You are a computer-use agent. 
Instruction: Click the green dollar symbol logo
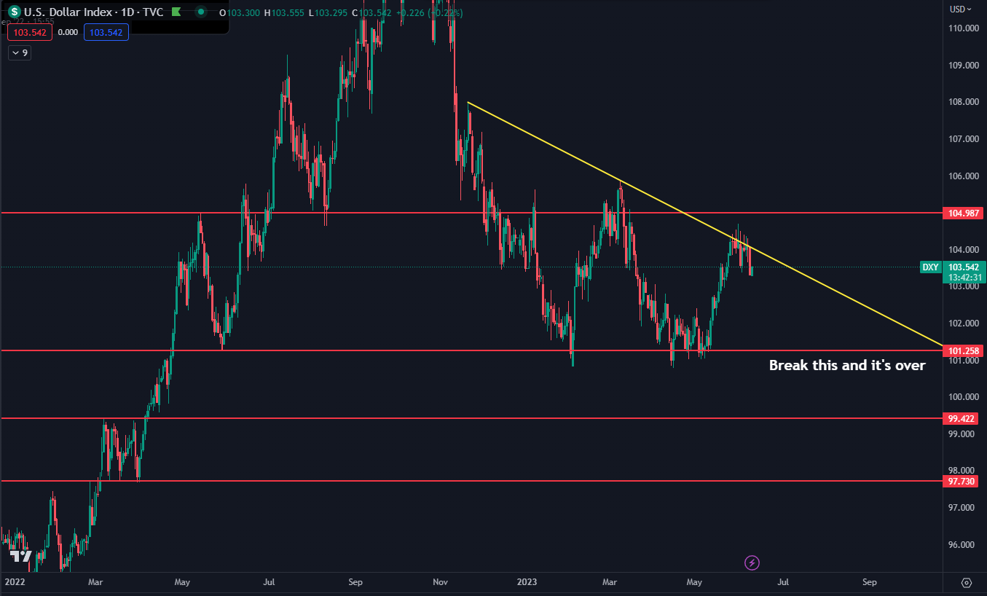[x=14, y=12]
